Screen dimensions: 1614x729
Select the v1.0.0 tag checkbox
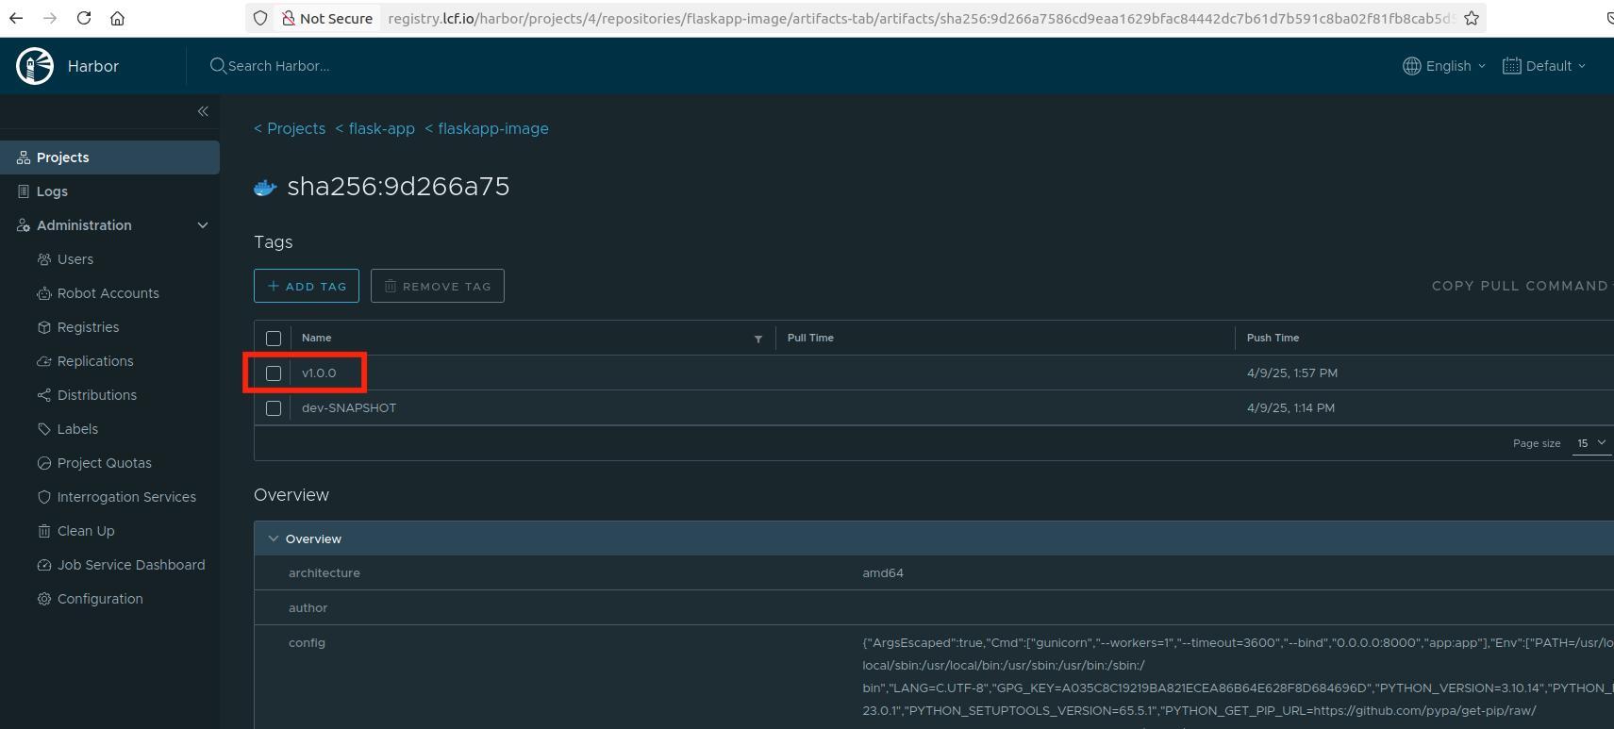point(274,373)
